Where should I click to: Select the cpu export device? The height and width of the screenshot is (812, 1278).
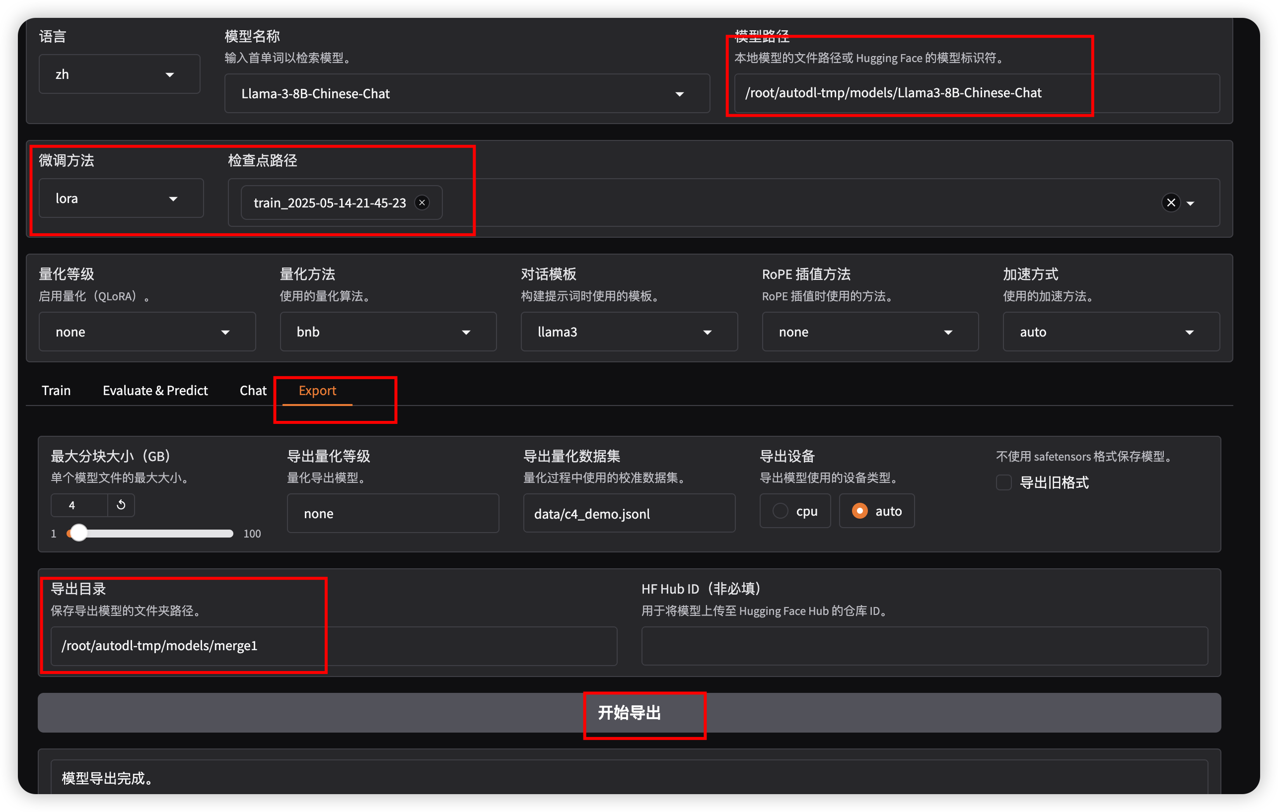(780, 511)
